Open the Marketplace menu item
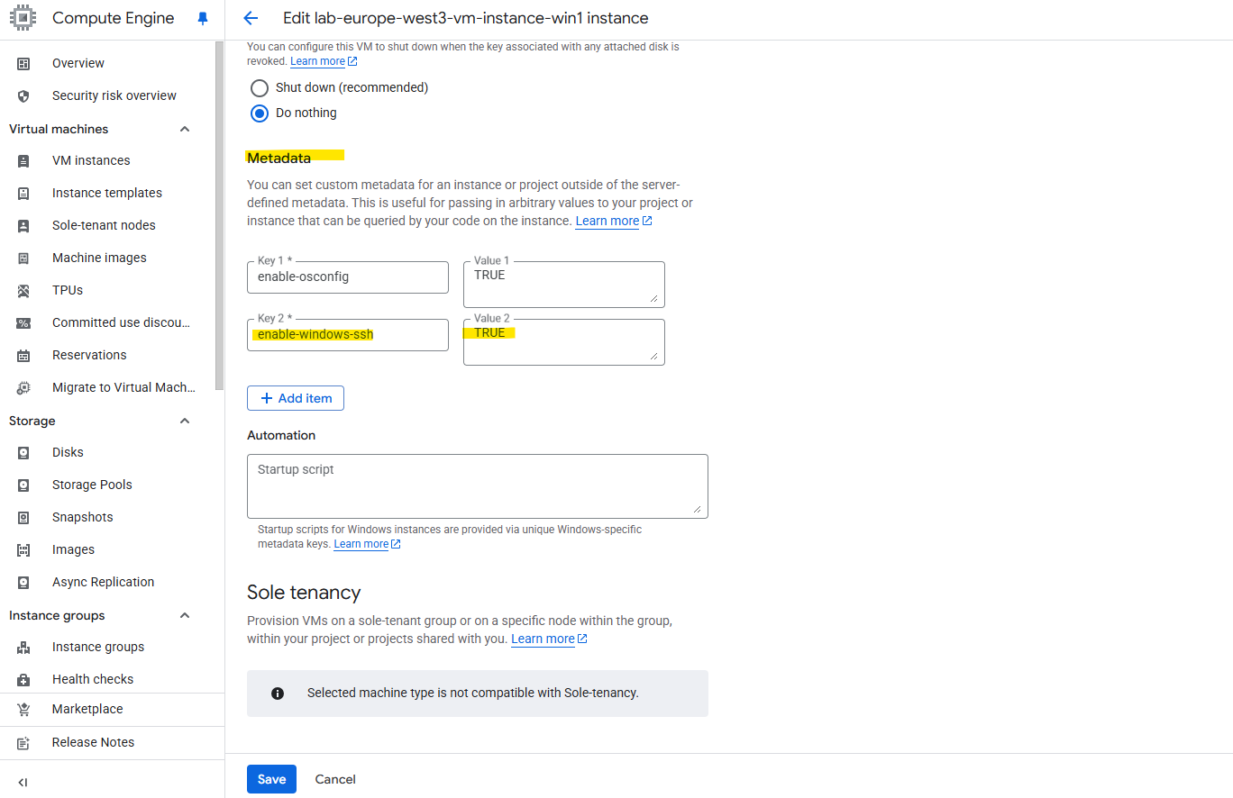1233x798 pixels. click(x=87, y=709)
